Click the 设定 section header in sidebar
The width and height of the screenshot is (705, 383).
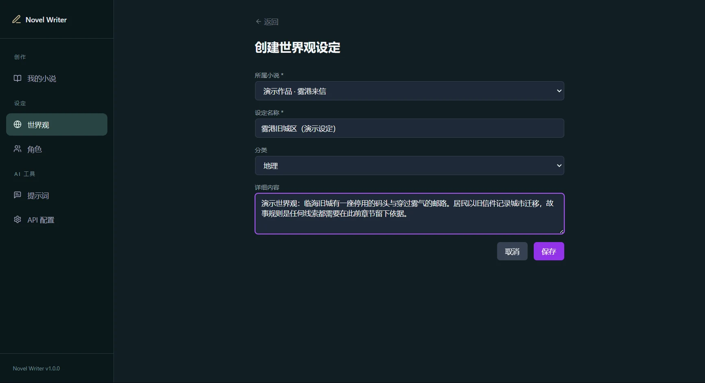pyautogui.click(x=20, y=103)
